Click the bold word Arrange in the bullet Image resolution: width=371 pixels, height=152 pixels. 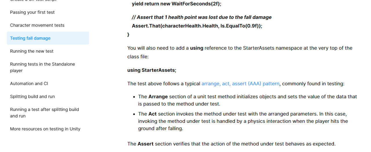158,97
